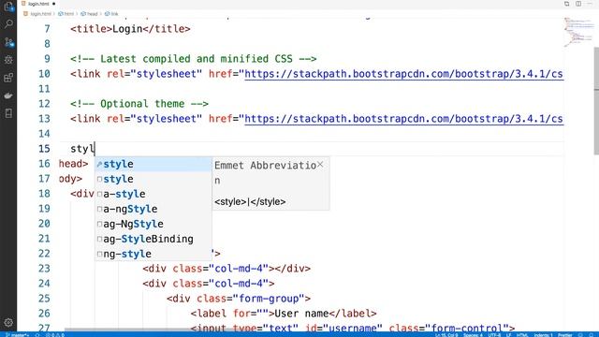
Task: Open the Search view in the activity bar
Action: point(8,24)
